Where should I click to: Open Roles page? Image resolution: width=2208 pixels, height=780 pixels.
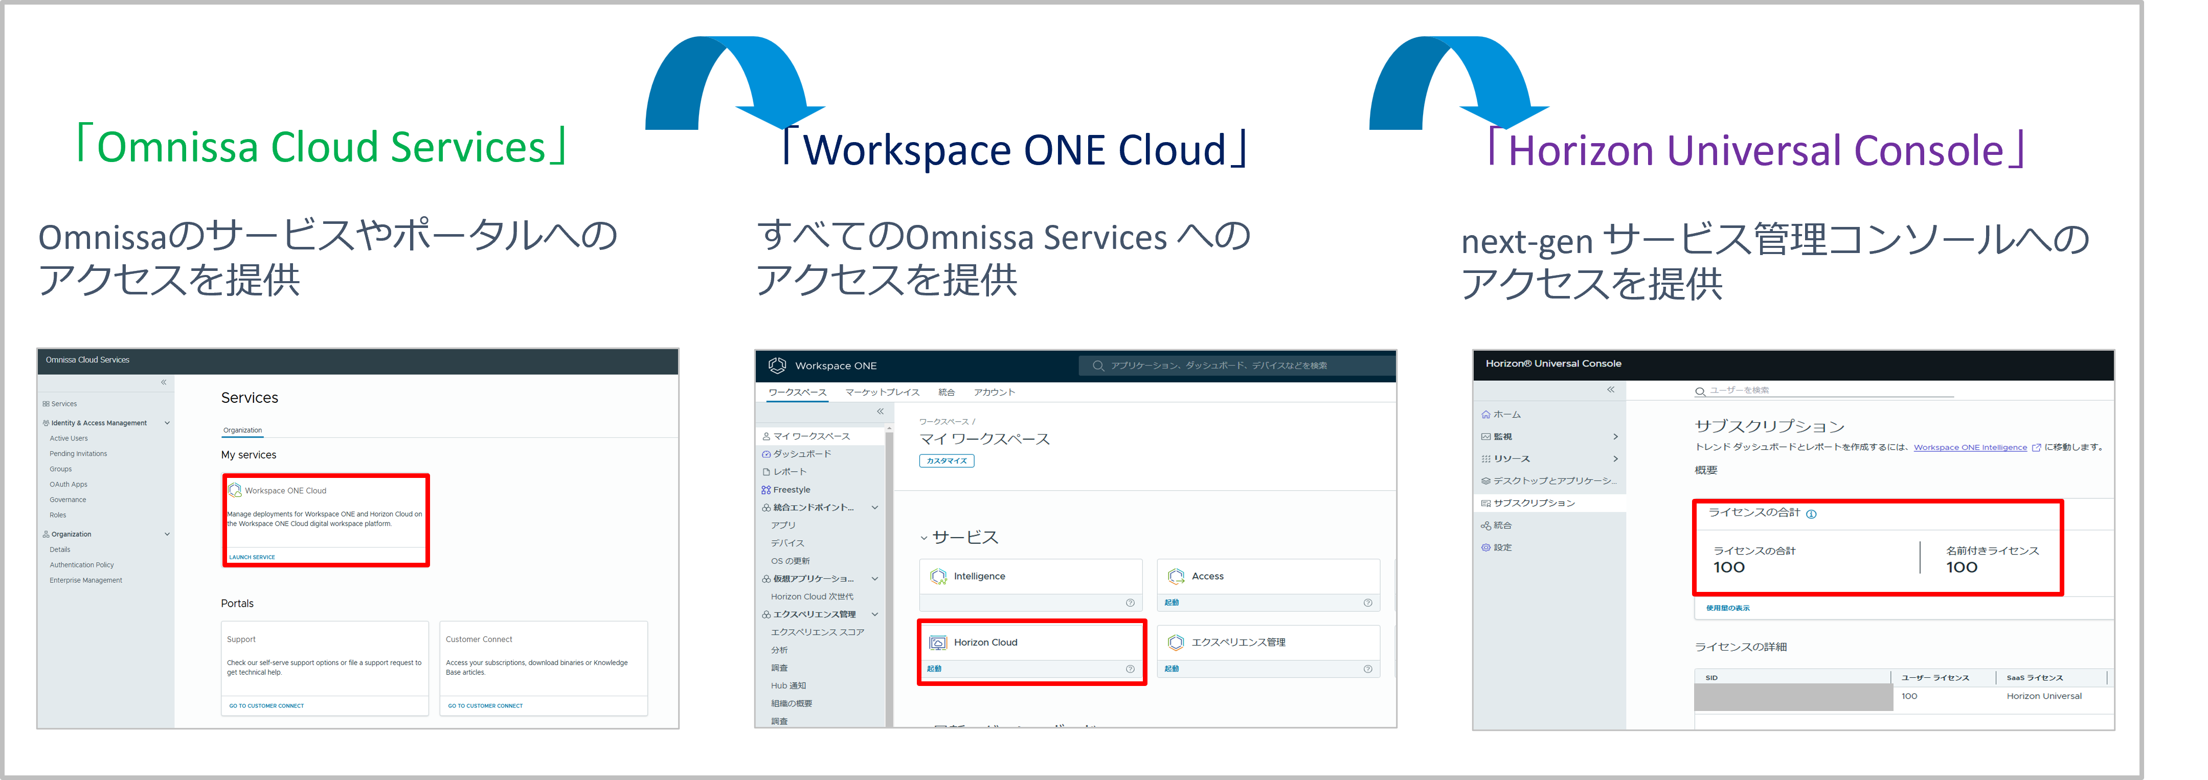(x=57, y=515)
